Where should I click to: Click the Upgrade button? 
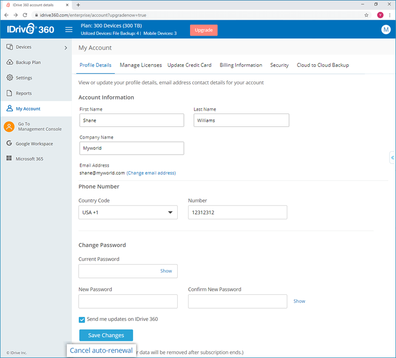[203, 30]
